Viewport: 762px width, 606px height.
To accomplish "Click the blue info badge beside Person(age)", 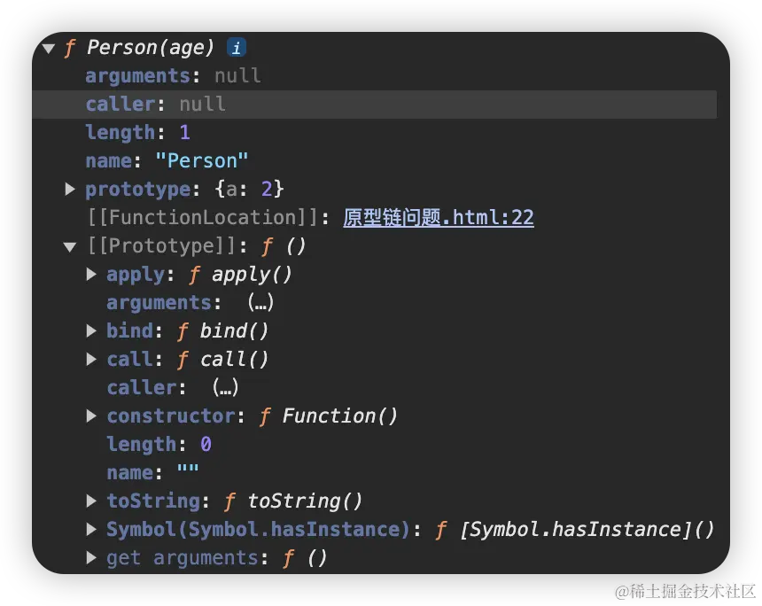I will (237, 48).
